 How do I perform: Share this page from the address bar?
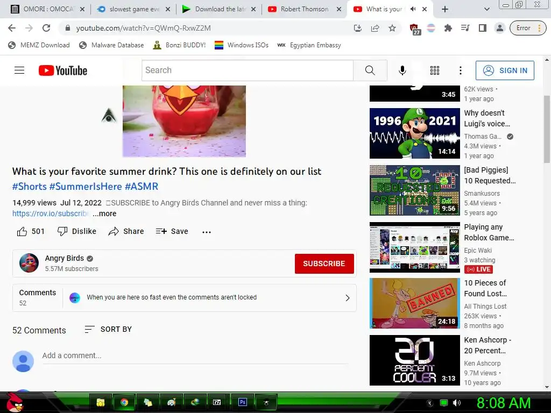pos(375,28)
